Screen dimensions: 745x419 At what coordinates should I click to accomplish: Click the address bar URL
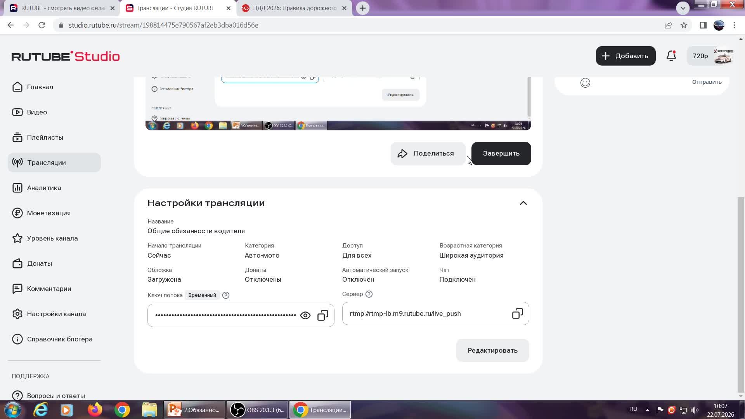pyautogui.click(x=163, y=25)
